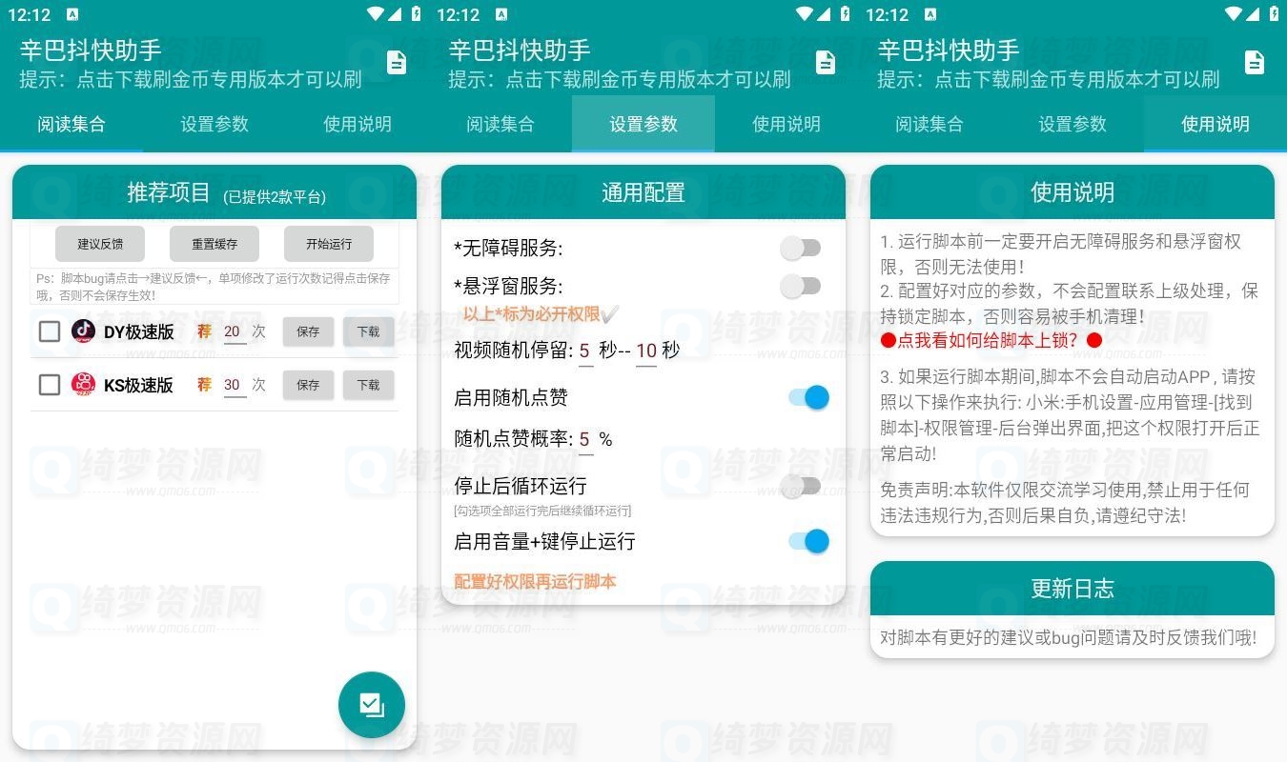The height and width of the screenshot is (762, 1287).
Task: Tap the 推荐项目 card header
Action: pyautogui.click(x=214, y=192)
